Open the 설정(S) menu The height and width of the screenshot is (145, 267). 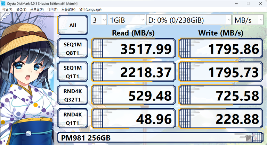click(x=21, y=9)
